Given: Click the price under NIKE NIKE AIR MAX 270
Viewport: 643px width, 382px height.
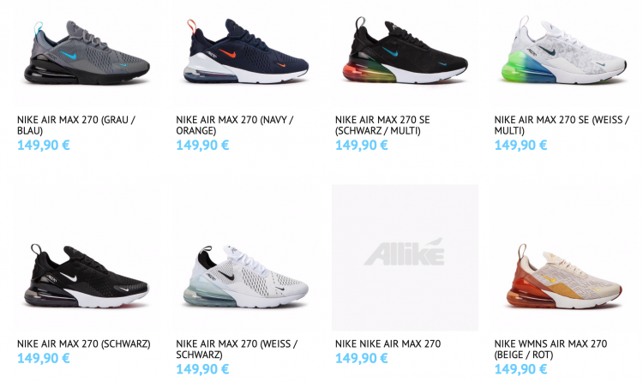Looking at the screenshot, I should tap(362, 359).
